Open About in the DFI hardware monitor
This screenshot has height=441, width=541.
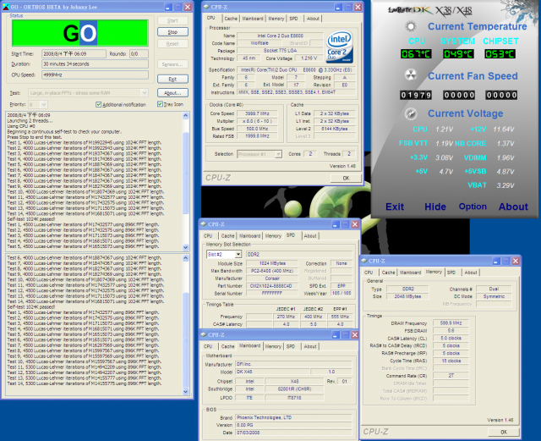pyautogui.click(x=513, y=207)
